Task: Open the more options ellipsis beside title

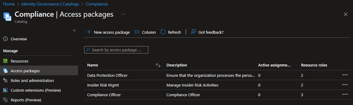Action: click(123, 14)
